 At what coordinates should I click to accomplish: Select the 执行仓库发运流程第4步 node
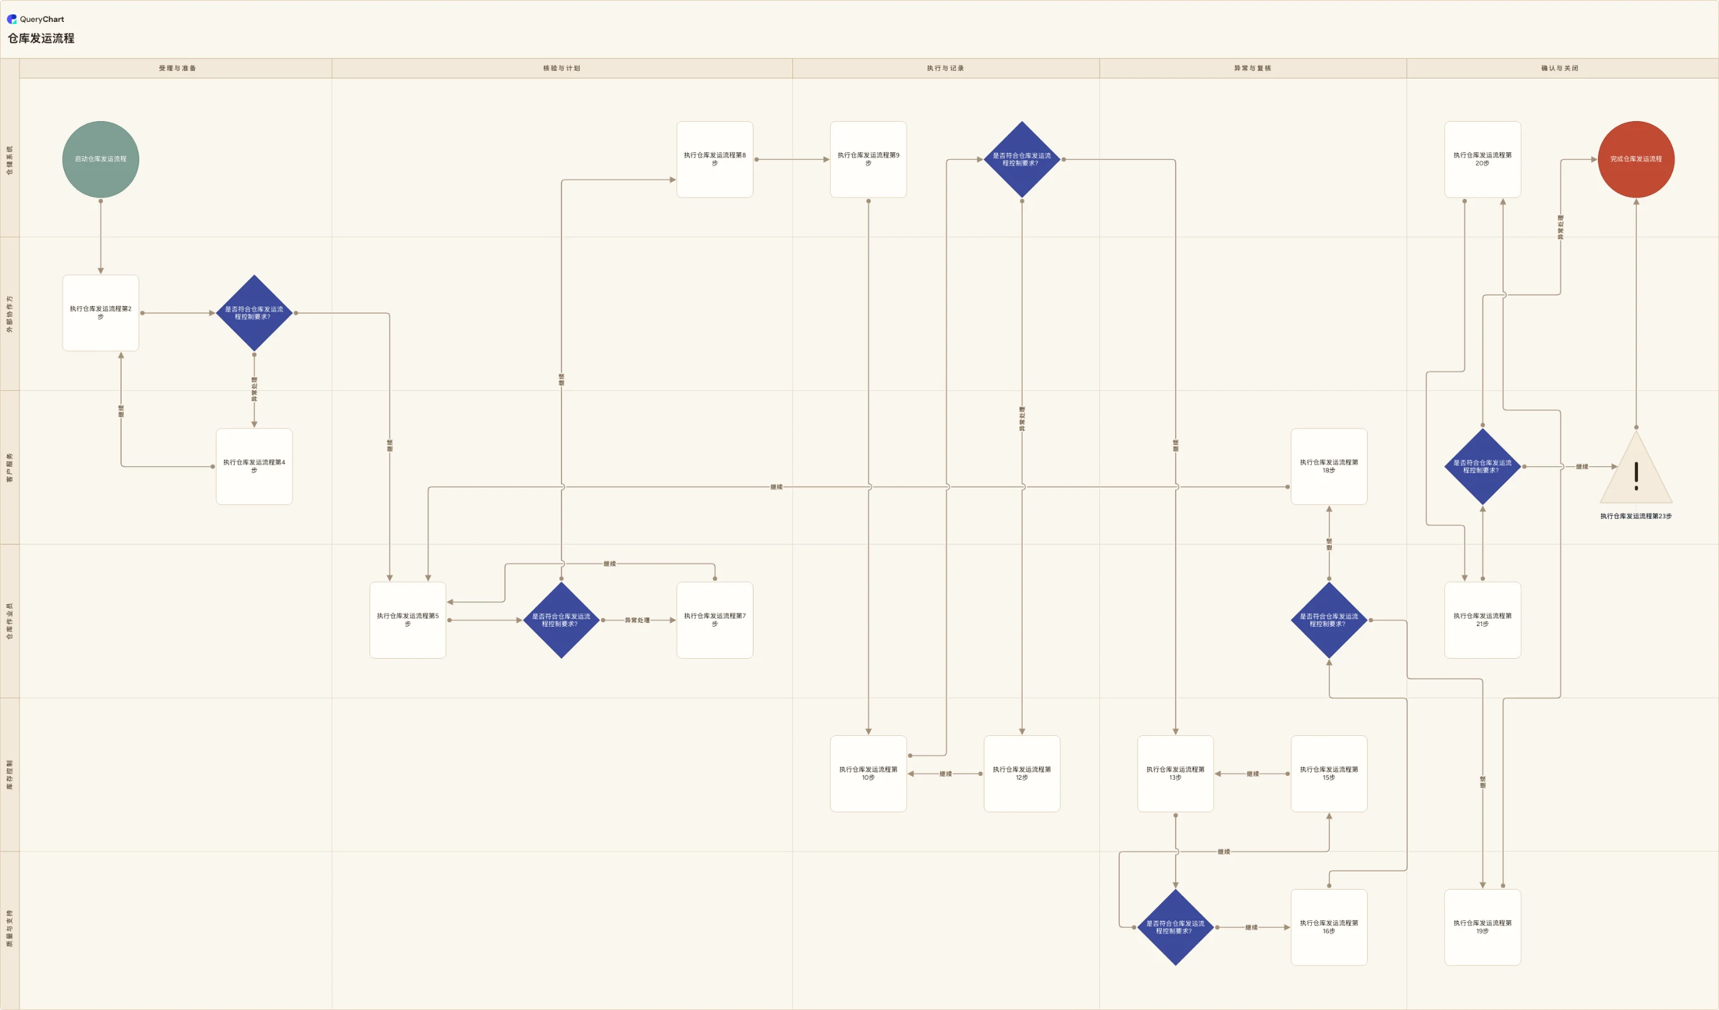[x=253, y=467]
